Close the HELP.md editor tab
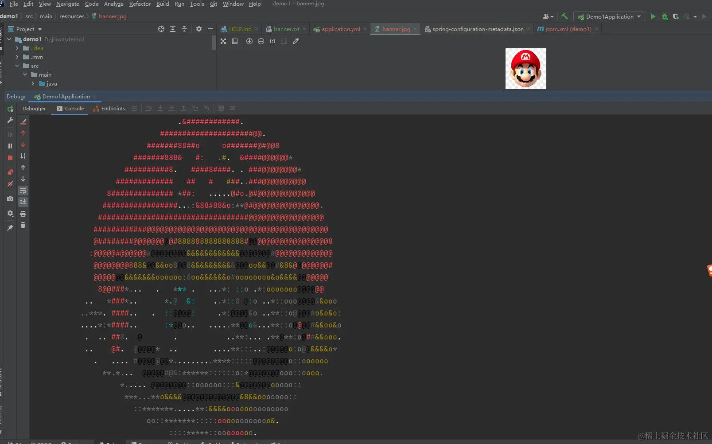Screen dimensions: 712x444 pyautogui.click(x=257, y=29)
